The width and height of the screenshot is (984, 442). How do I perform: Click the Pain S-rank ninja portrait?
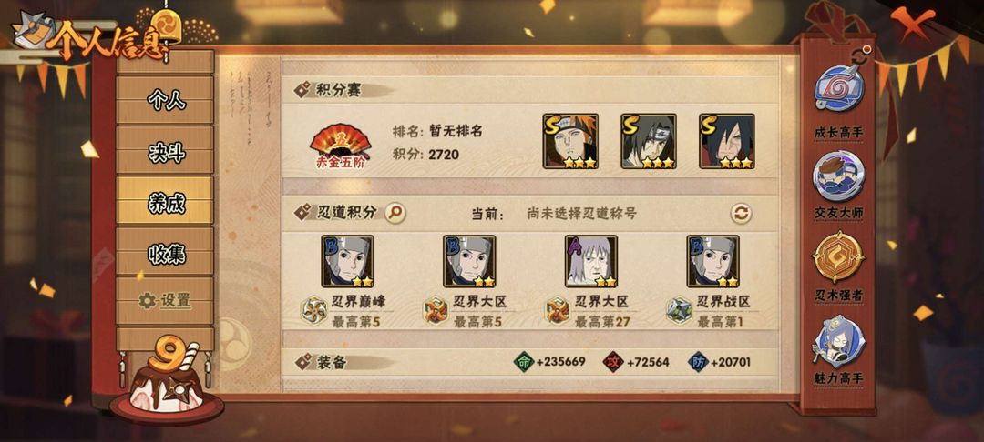pos(570,141)
